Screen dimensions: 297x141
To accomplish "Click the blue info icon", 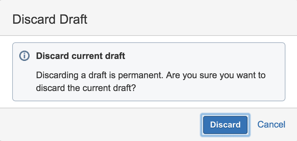I will pyautogui.click(x=24, y=56).
